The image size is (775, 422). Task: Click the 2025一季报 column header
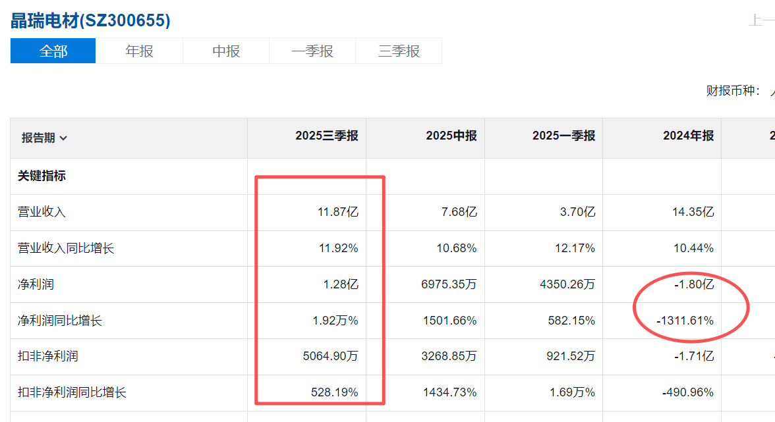point(563,136)
